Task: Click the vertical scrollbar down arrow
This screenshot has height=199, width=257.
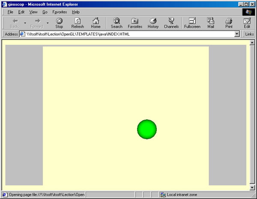Action: tap(252, 187)
